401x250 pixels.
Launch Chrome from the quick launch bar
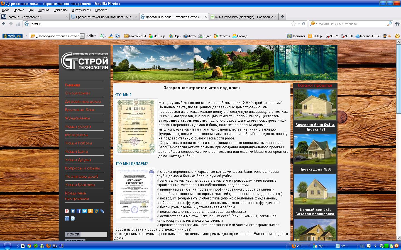pos(29,246)
